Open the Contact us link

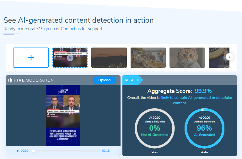71,29
